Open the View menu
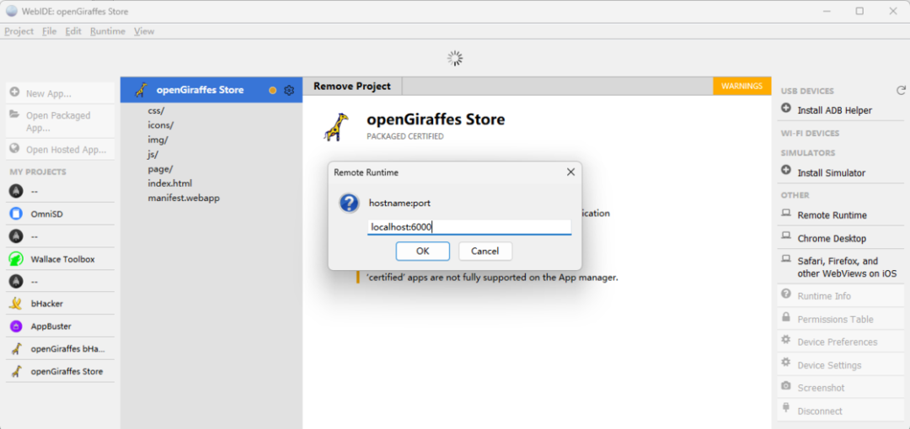Viewport: 910px width, 429px height. [144, 31]
